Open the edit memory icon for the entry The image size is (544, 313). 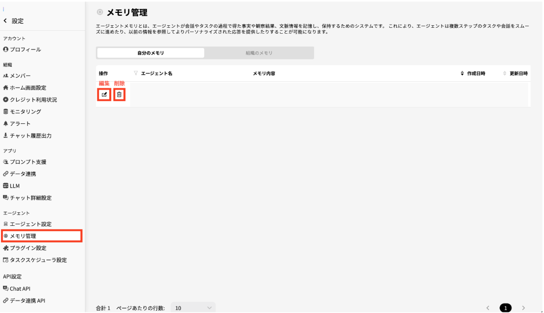click(103, 94)
